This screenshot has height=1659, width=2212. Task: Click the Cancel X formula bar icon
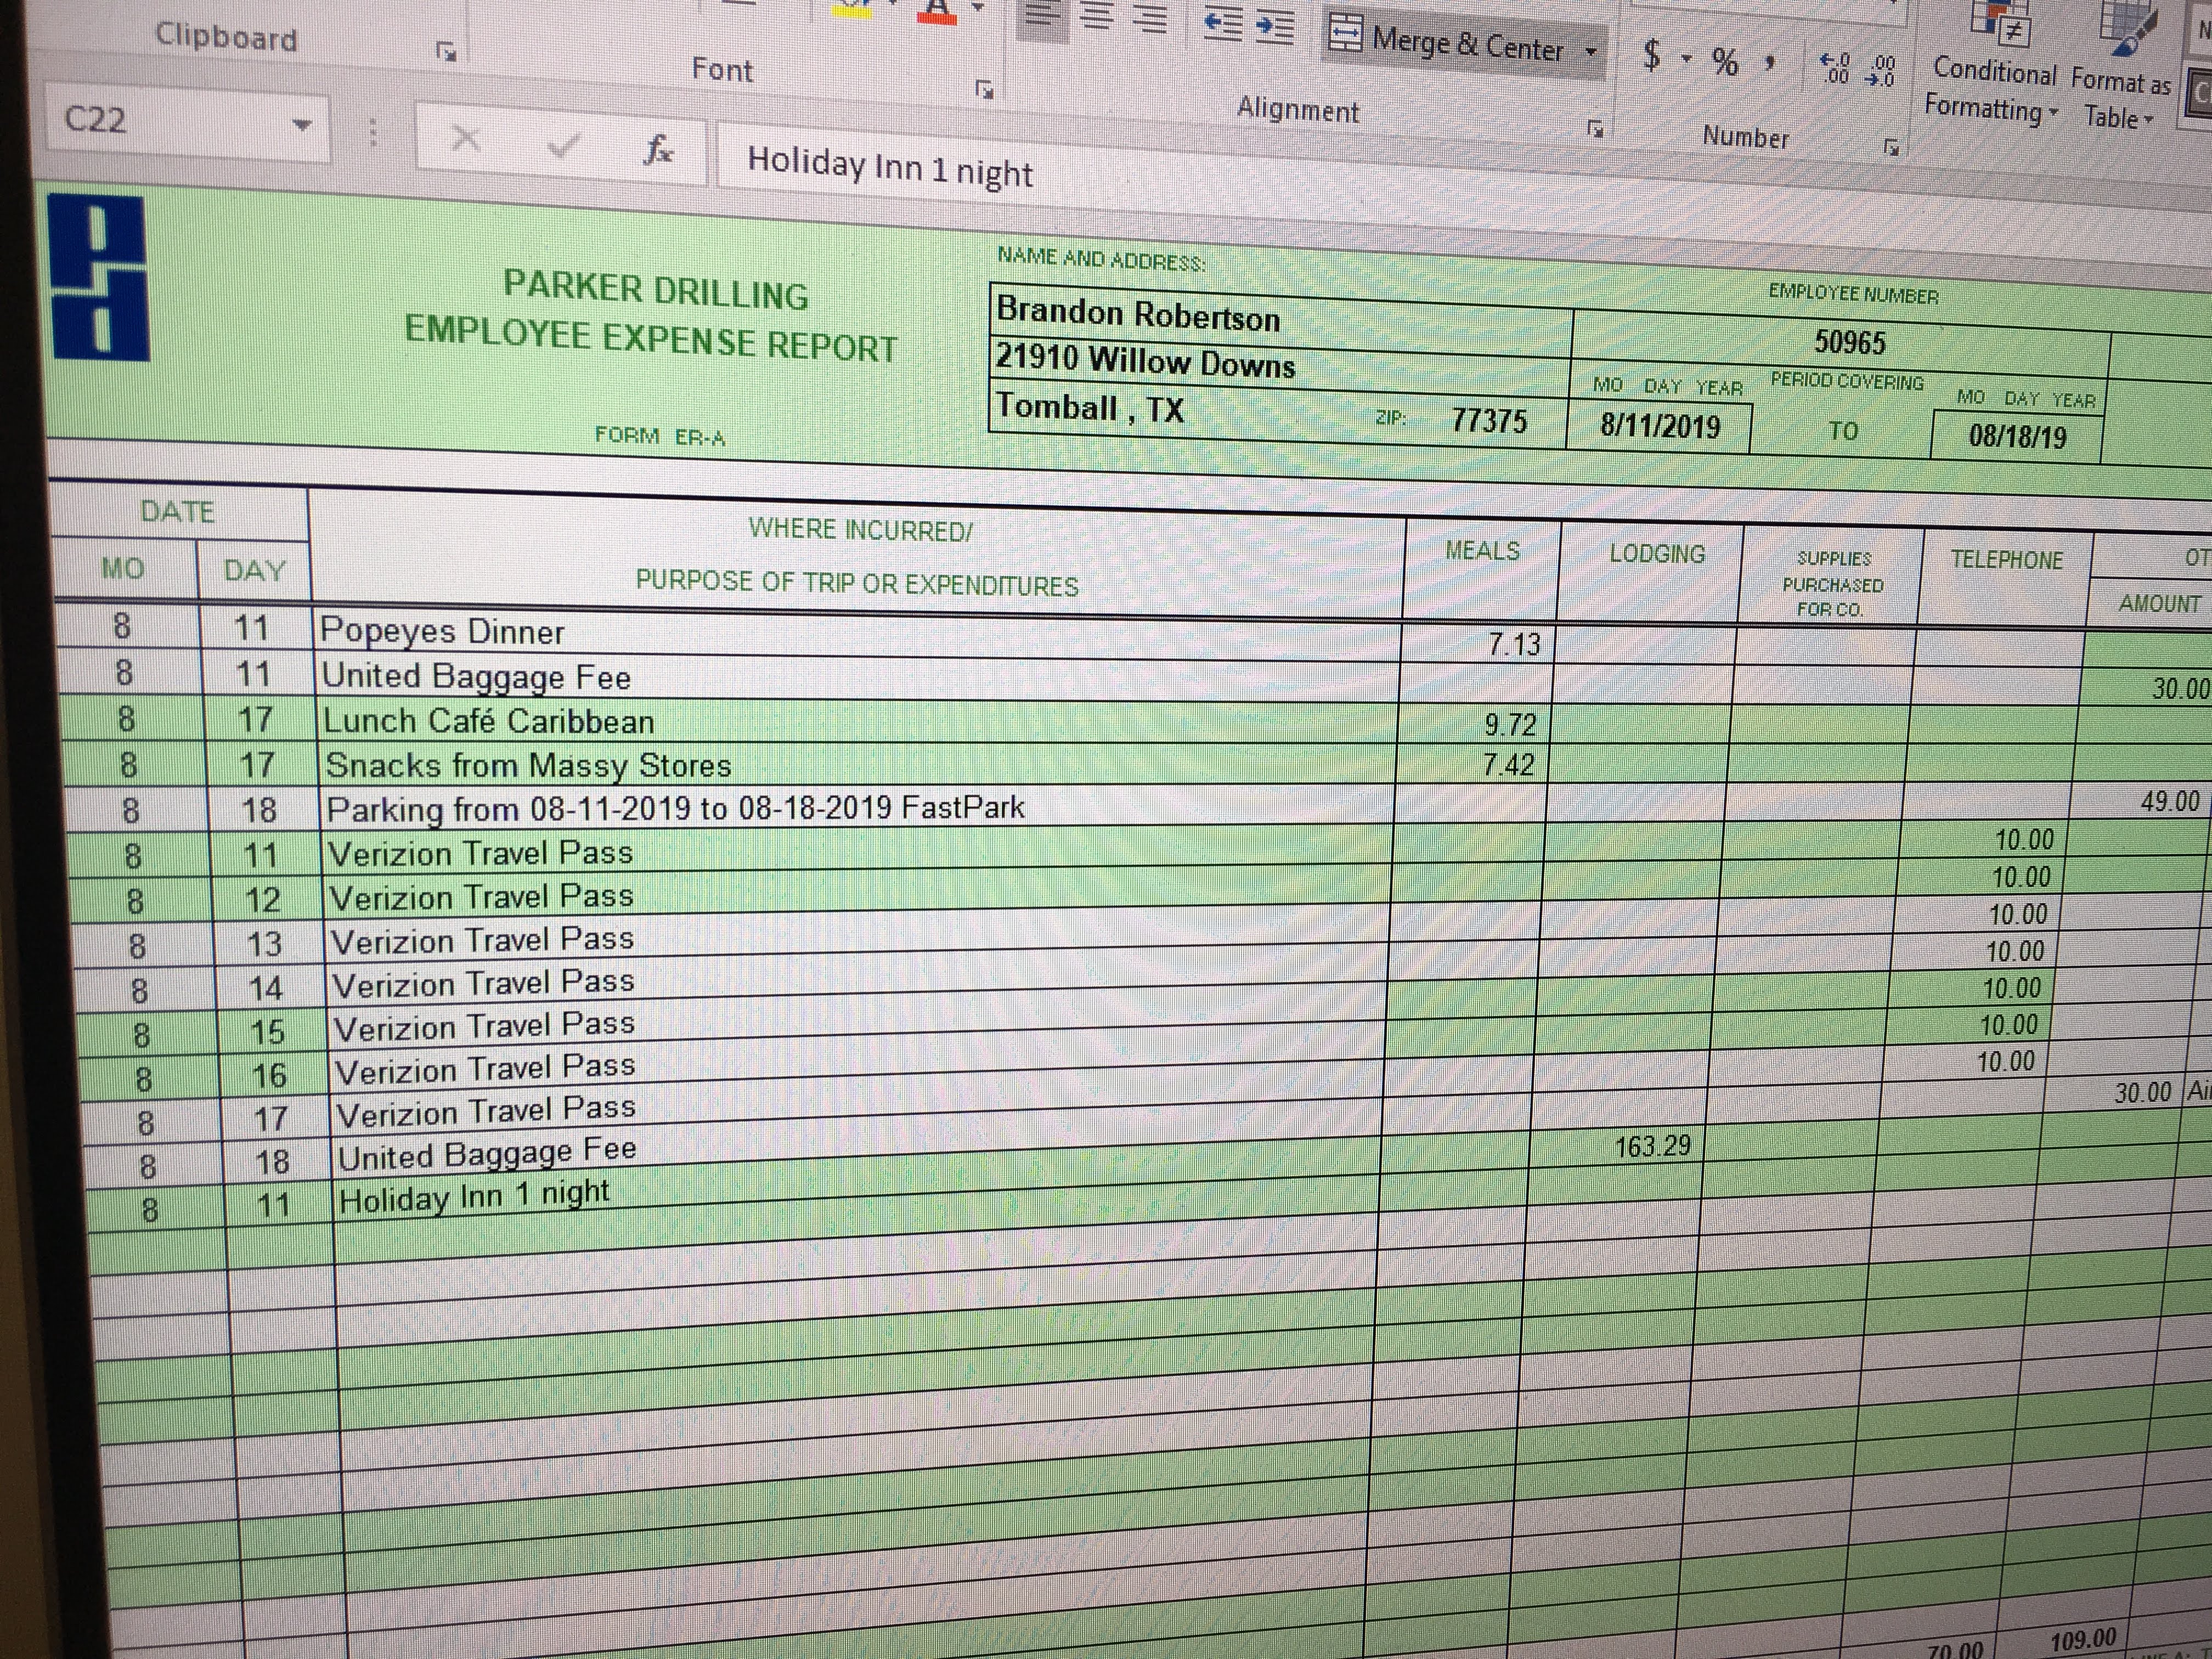point(465,138)
